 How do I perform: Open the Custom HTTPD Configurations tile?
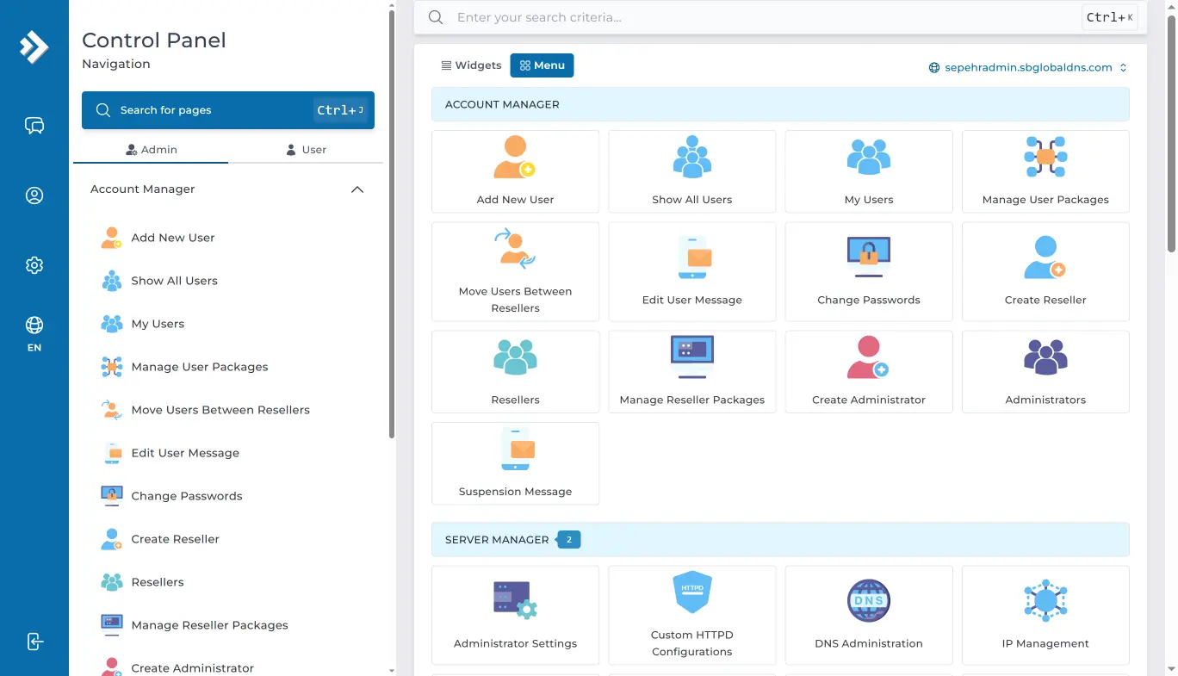[x=692, y=615]
